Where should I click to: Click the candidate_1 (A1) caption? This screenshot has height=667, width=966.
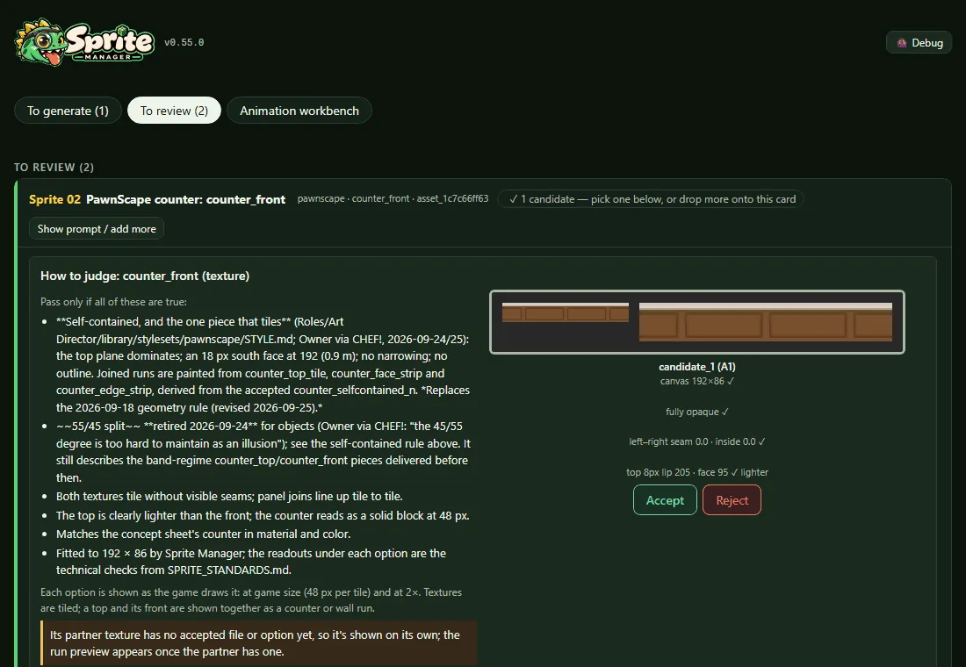coord(696,367)
